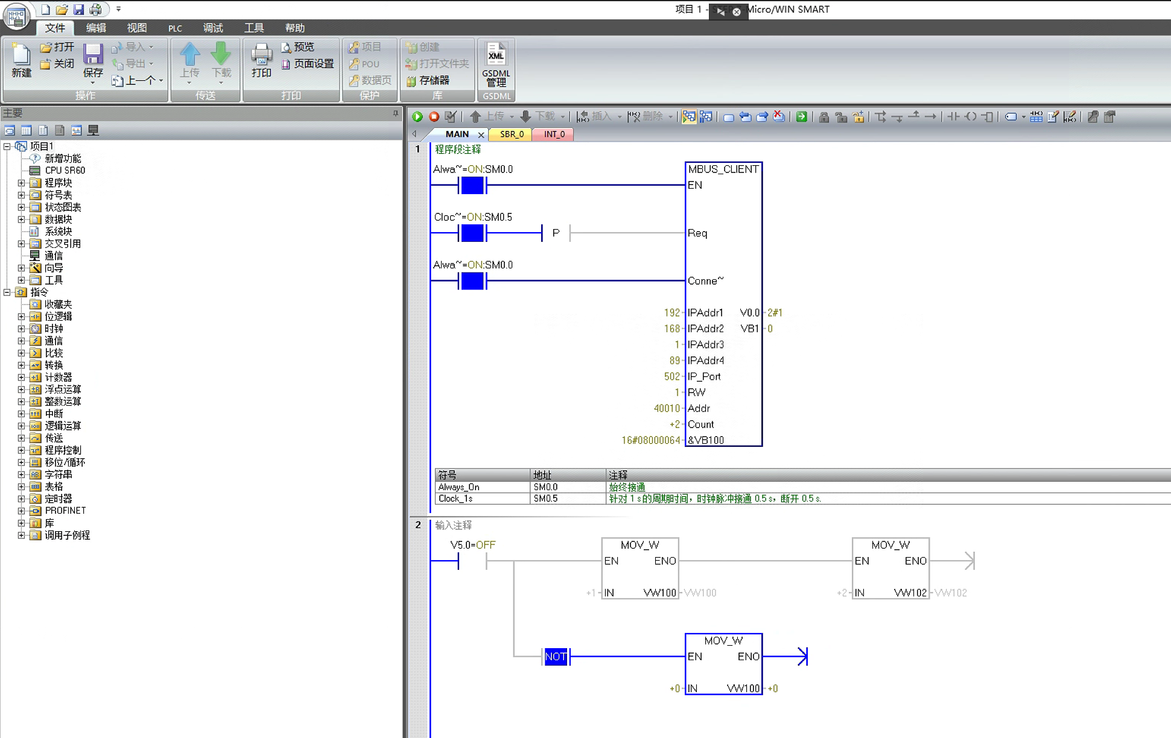Open the editor toolbar Delete (删除) dropdown

tap(670, 117)
